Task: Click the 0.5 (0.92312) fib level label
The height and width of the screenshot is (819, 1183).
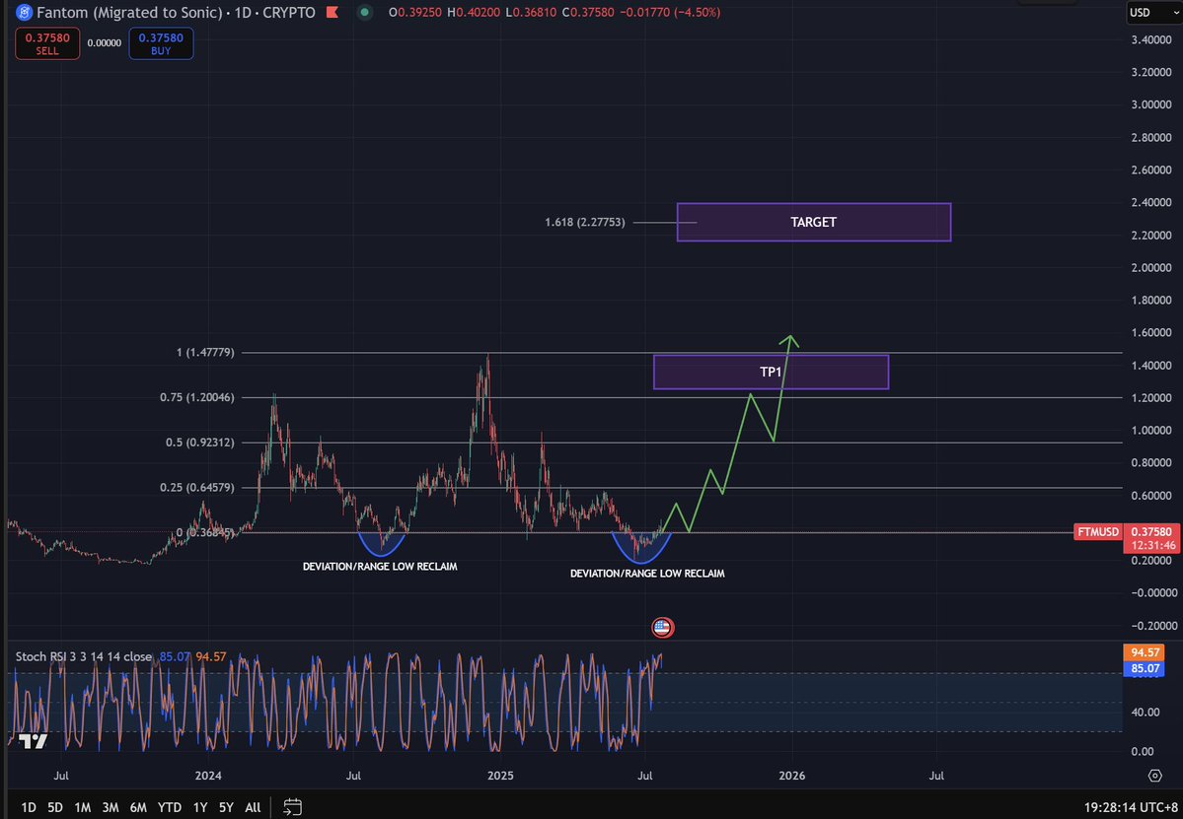Action: (x=200, y=443)
